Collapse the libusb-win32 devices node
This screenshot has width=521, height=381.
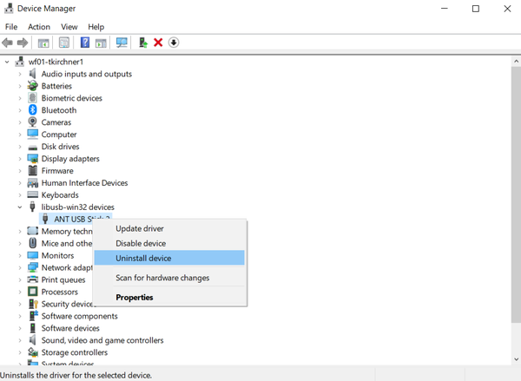tap(20, 207)
